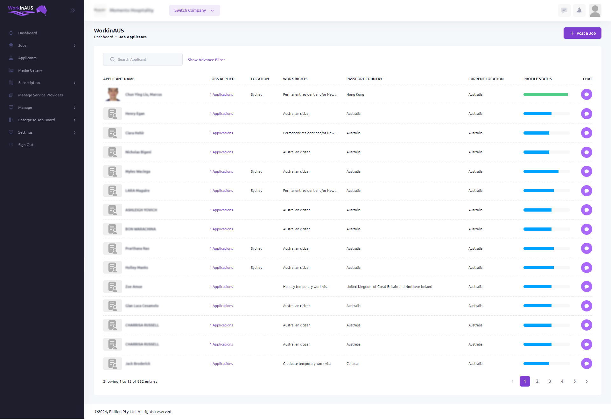Navigate to page 2 of applicants

[x=537, y=381]
